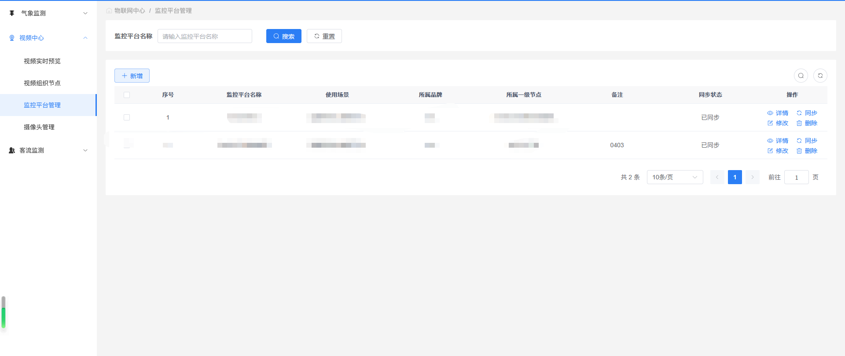Click the 搜索 button
The image size is (845, 356).
284,36
